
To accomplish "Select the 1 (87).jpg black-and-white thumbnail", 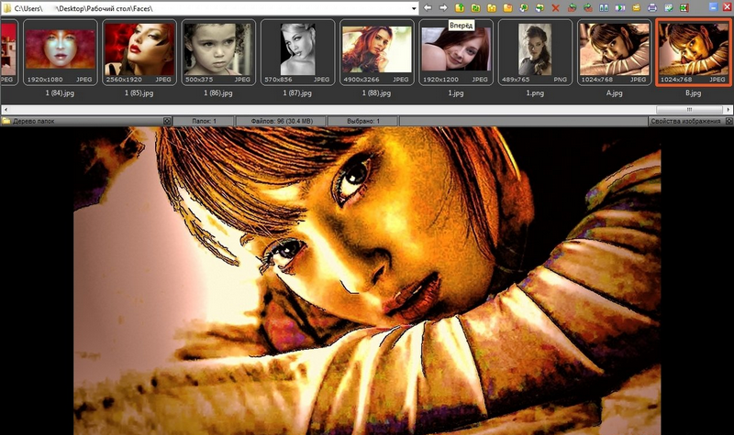I will [297, 52].
